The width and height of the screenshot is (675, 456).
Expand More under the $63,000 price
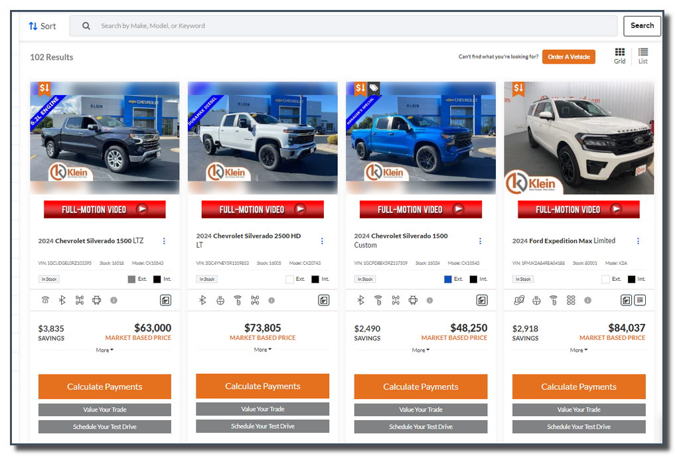104,350
